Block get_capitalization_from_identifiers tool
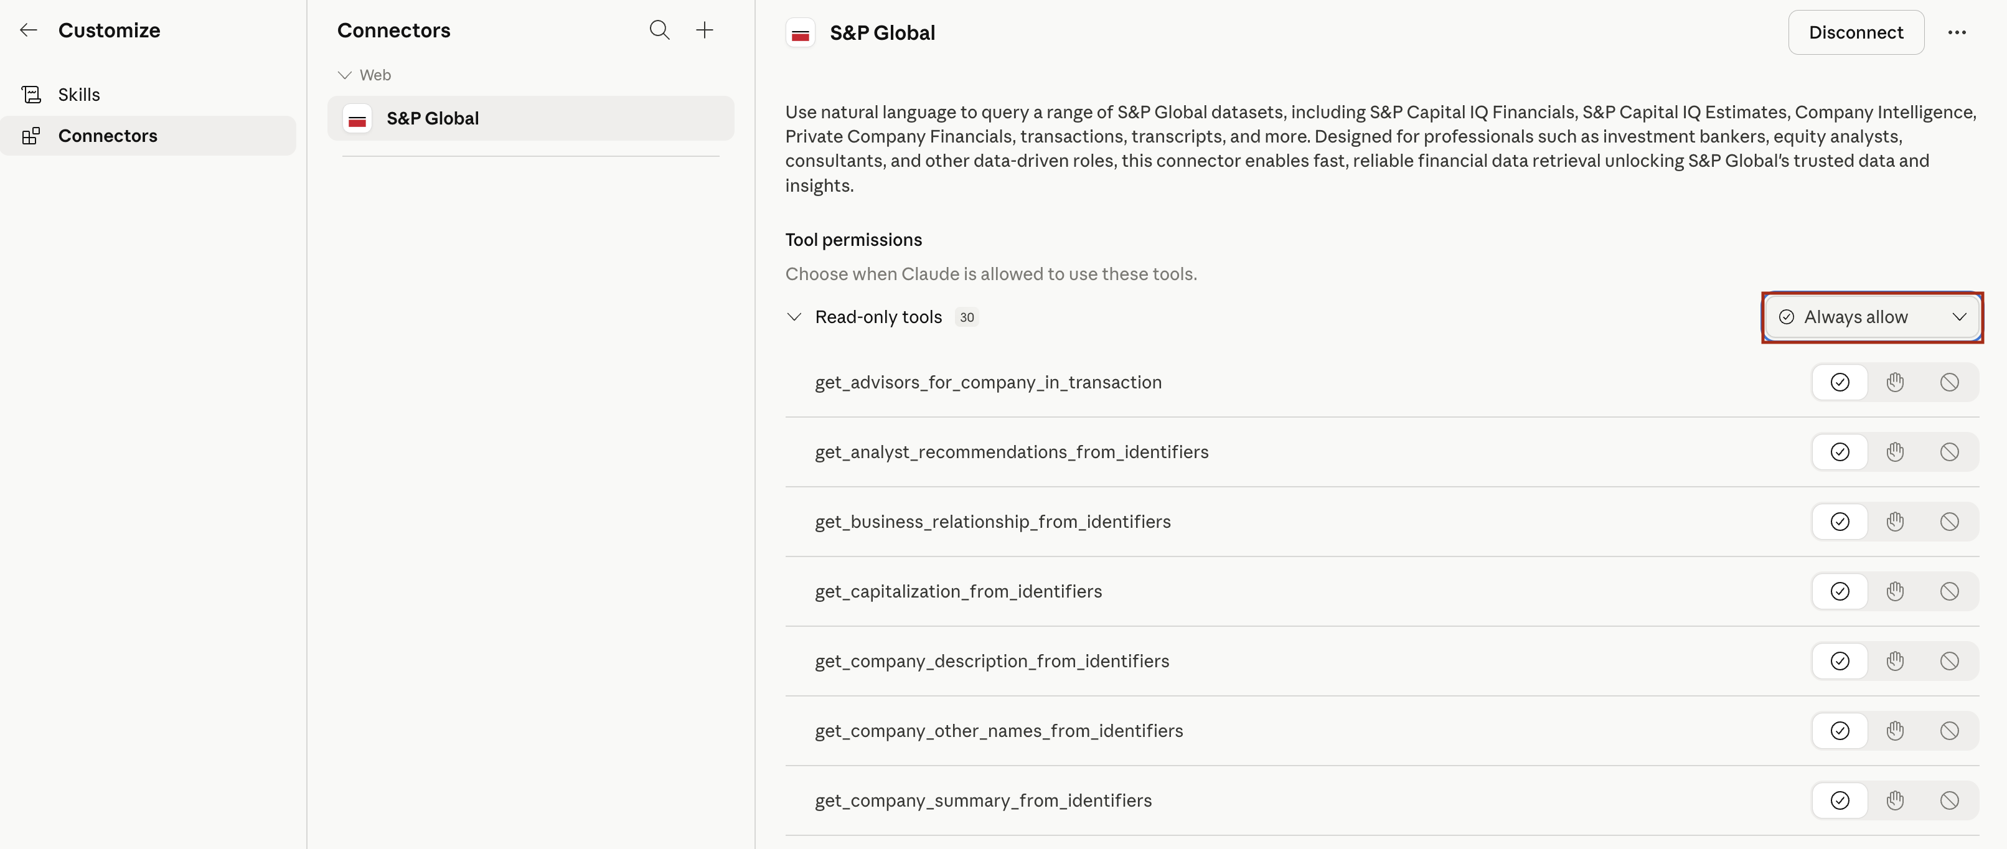The height and width of the screenshot is (849, 2007). 1949,591
